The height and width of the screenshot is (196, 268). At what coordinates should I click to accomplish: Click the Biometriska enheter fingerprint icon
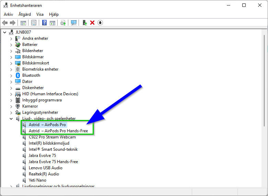pos(18,69)
